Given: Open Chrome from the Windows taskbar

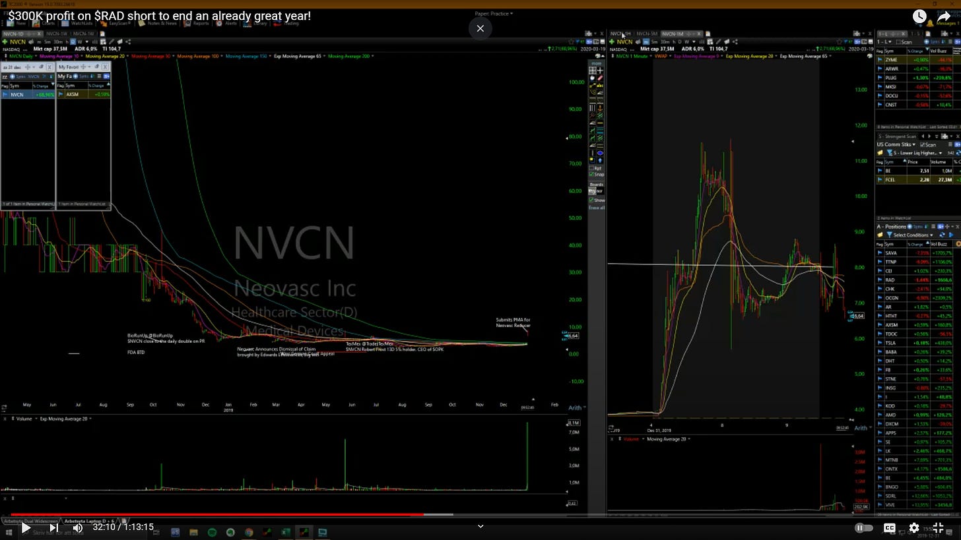Looking at the screenshot, I should (249, 532).
